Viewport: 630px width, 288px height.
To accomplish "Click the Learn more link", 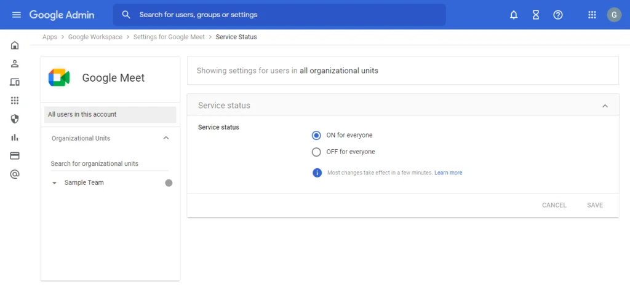I will [449, 173].
